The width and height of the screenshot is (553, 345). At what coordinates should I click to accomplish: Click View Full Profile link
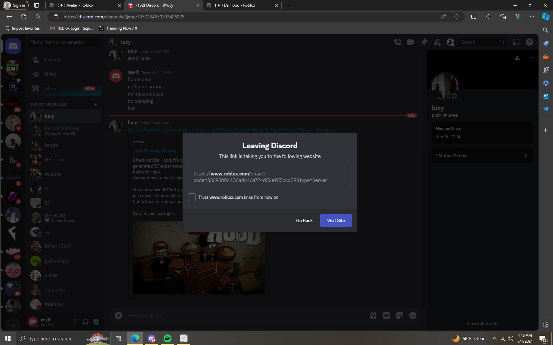[x=483, y=323]
